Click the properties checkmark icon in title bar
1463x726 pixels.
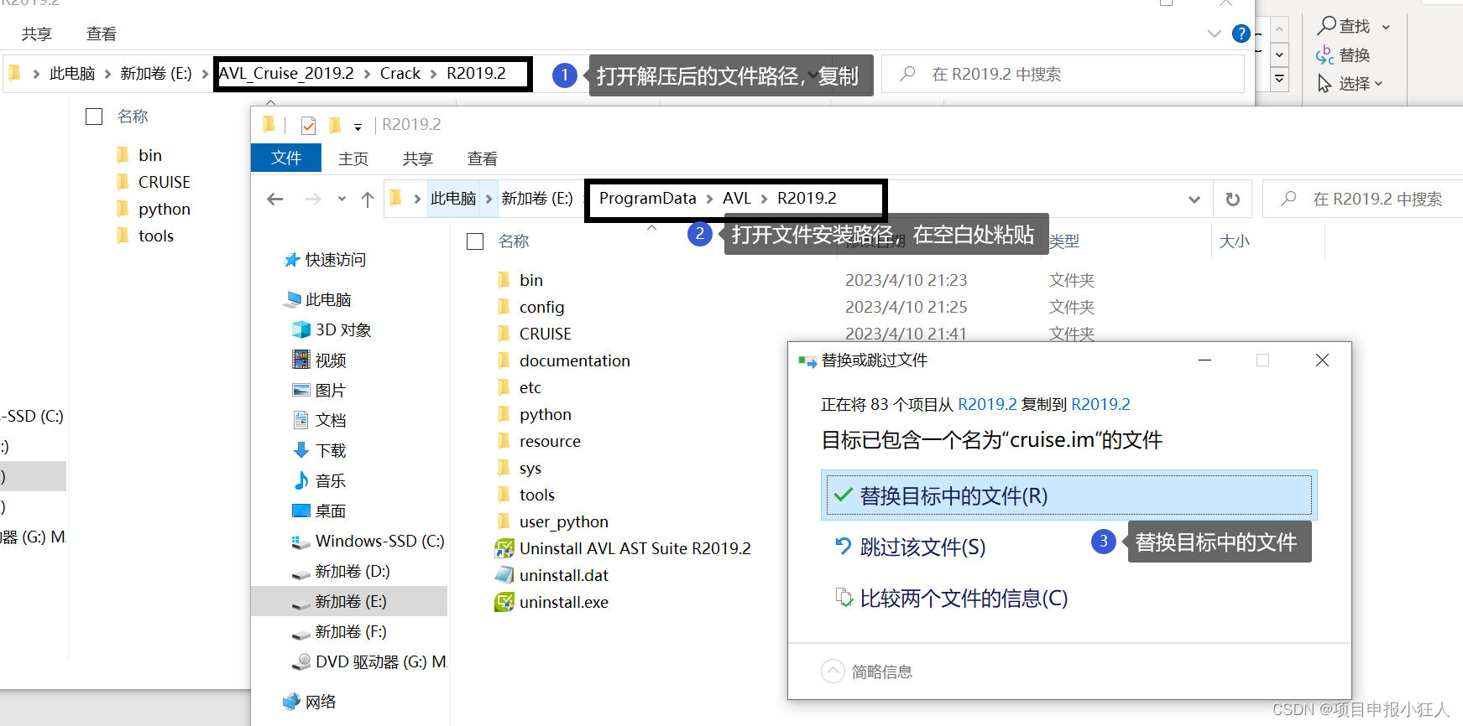(x=308, y=125)
